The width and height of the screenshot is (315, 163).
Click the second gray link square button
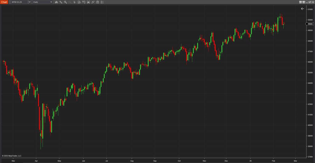(x=304, y=2)
